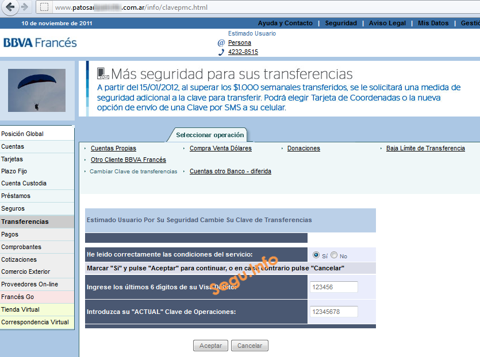Click the Cancelar button

click(x=249, y=346)
